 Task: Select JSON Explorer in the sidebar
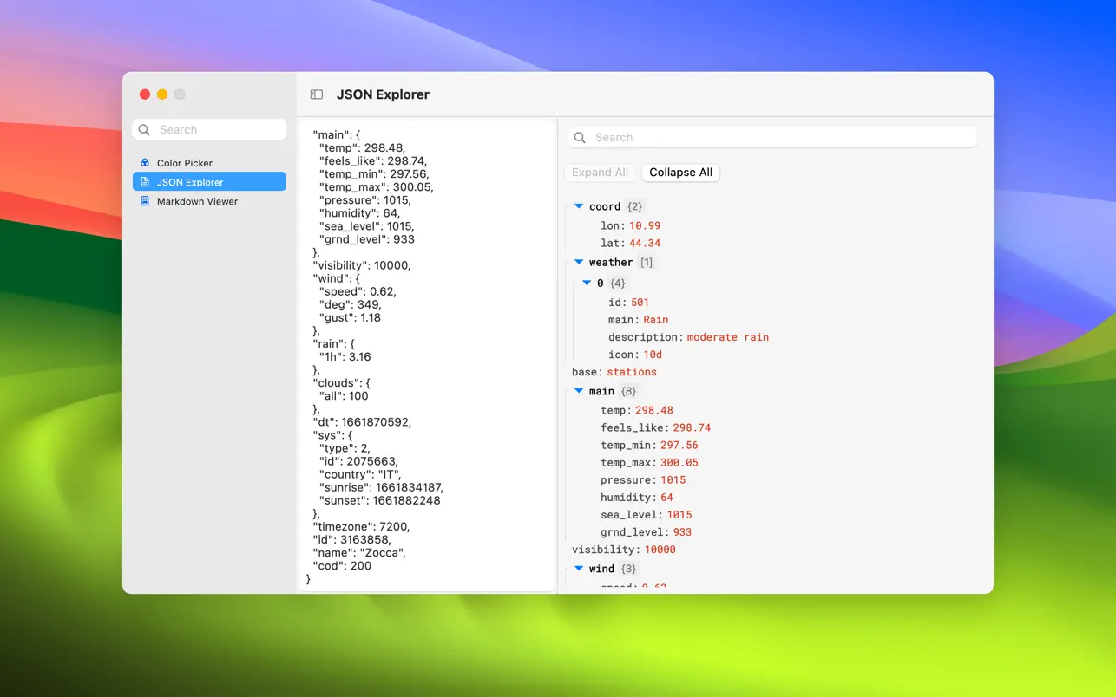pyautogui.click(x=209, y=182)
